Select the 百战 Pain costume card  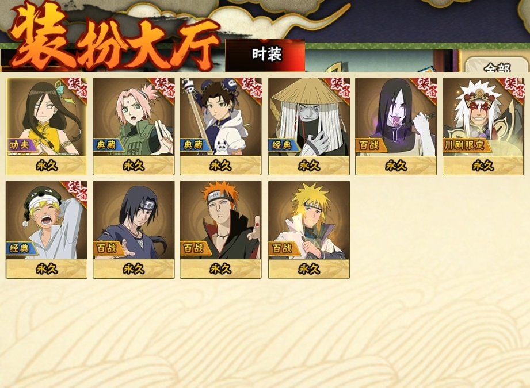[x=221, y=229]
